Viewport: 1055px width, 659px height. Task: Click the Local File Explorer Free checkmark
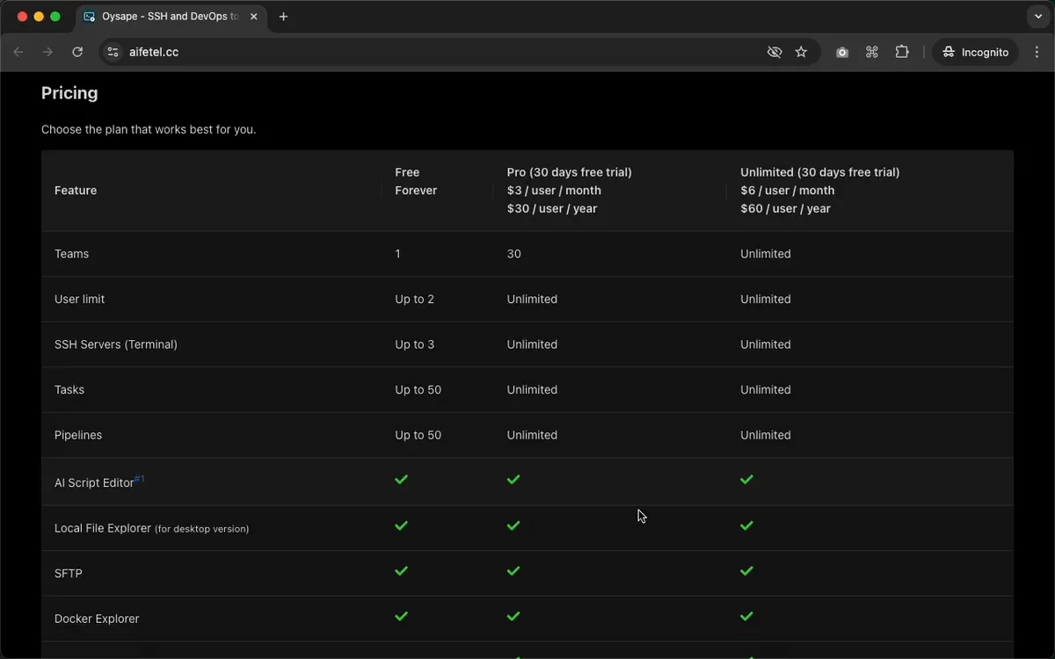tap(402, 525)
